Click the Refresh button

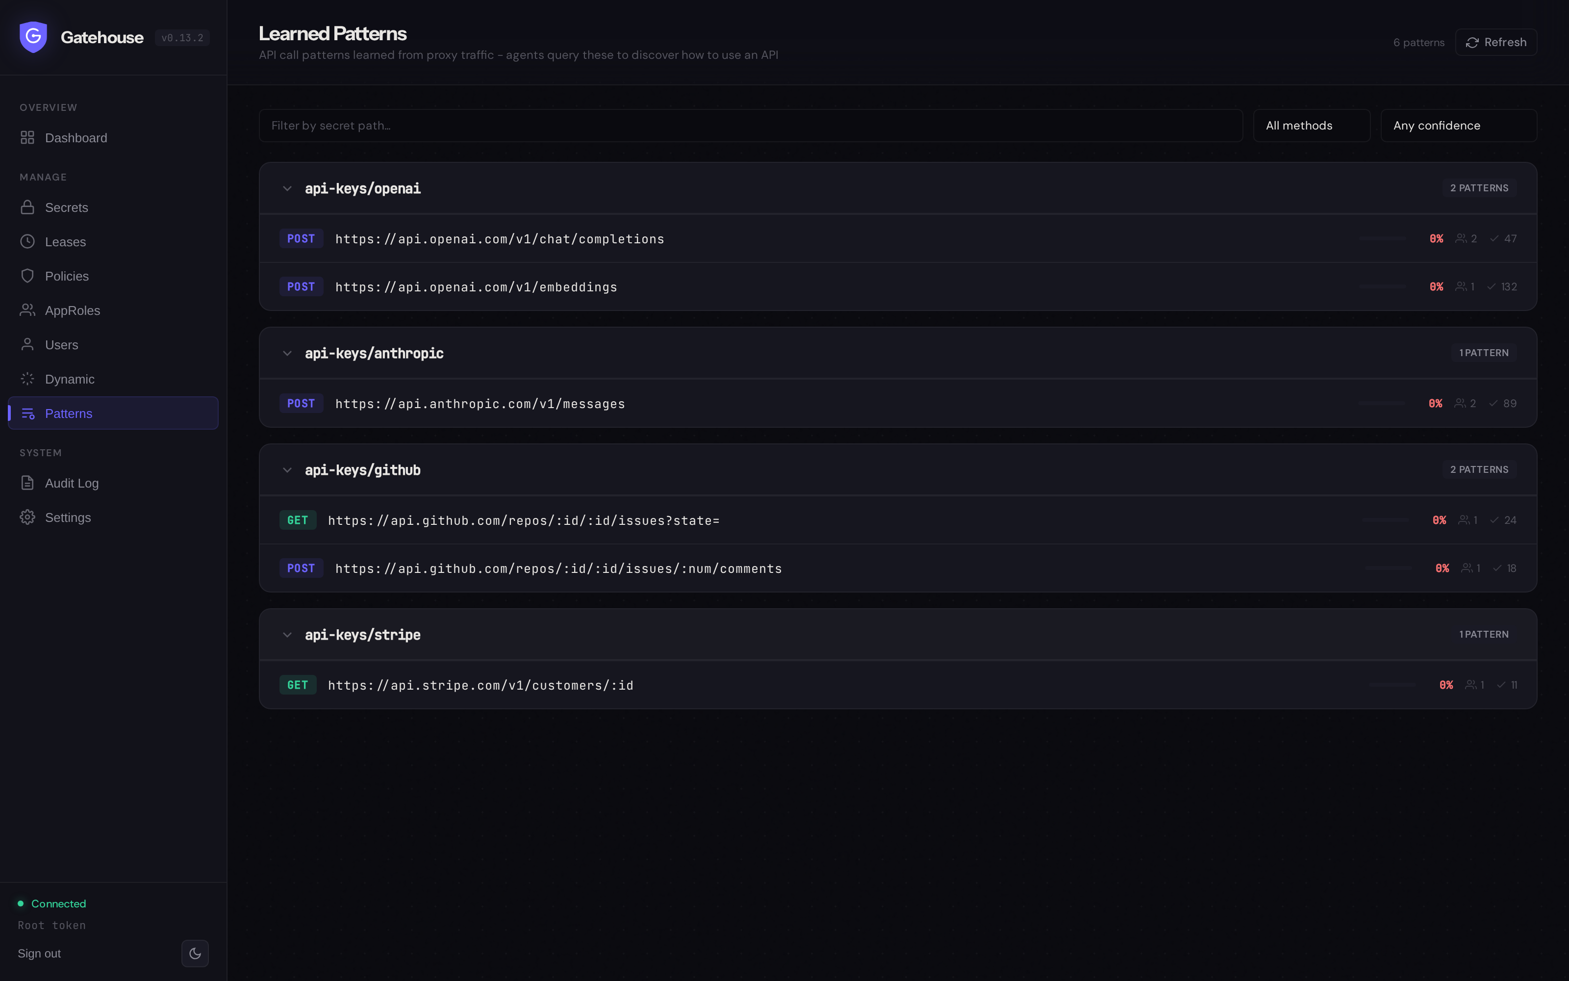click(x=1496, y=42)
